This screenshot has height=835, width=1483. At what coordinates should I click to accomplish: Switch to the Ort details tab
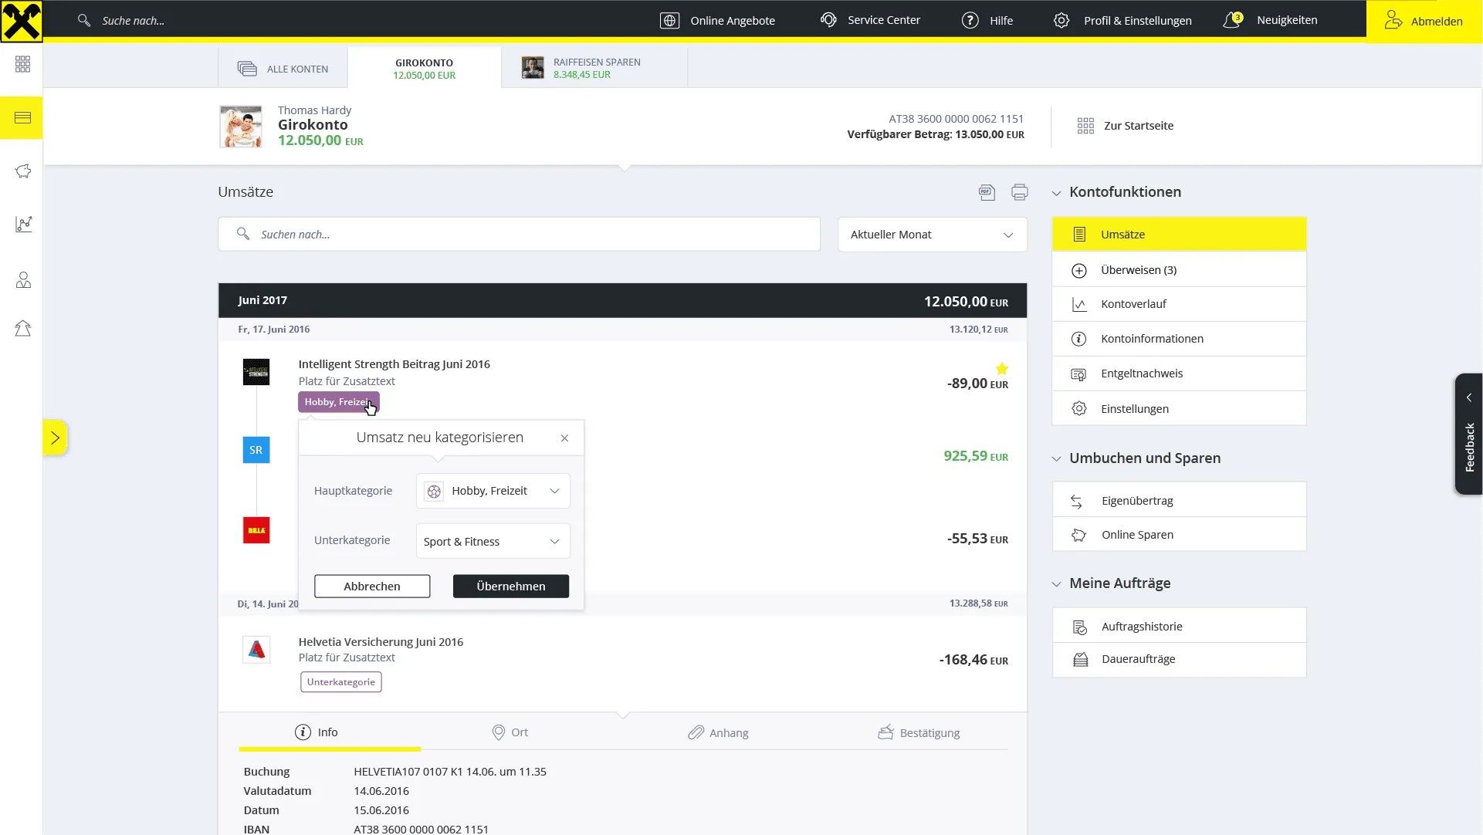[510, 732]
